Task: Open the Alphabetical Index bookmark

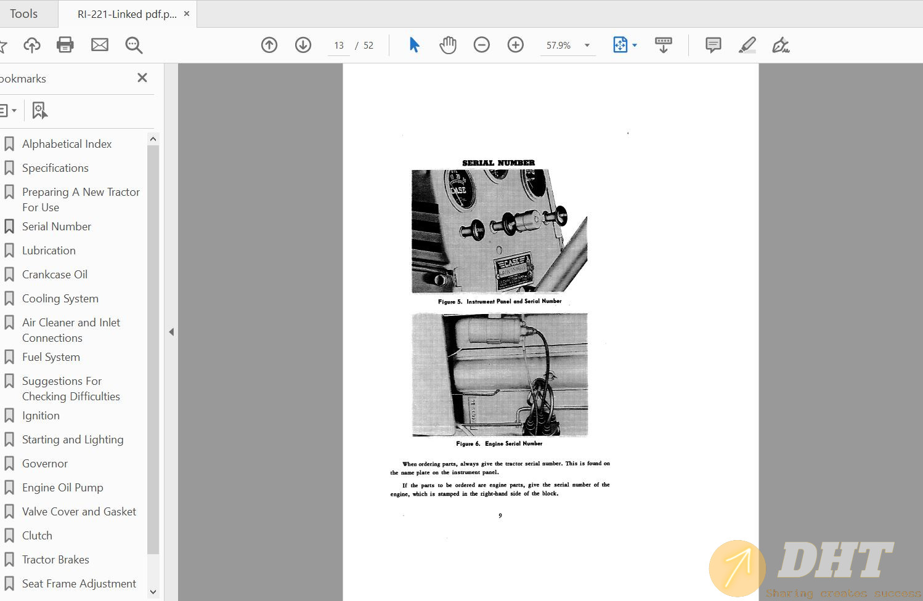Action: click(67, 144)
